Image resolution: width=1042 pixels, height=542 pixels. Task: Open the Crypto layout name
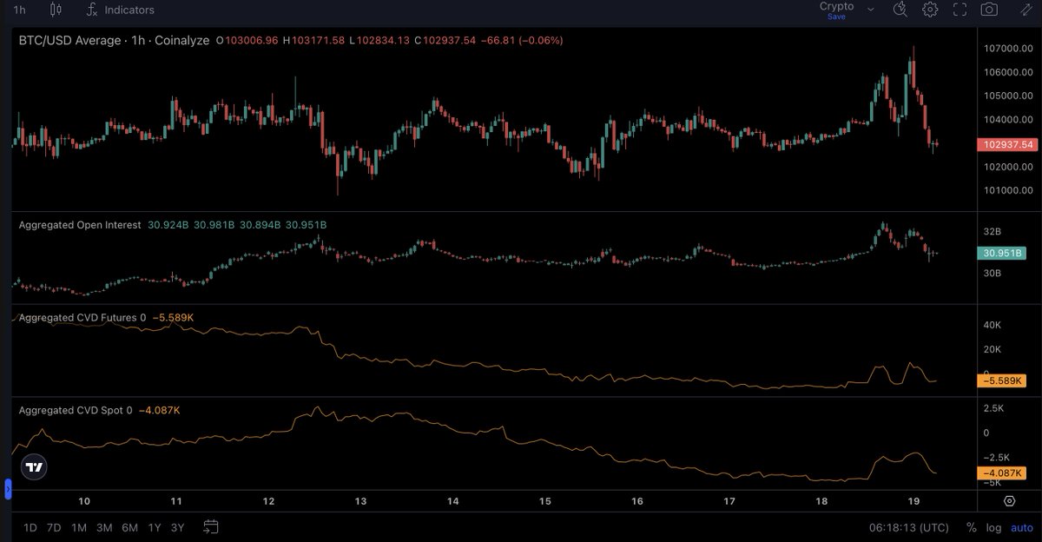tap(836, 6)
